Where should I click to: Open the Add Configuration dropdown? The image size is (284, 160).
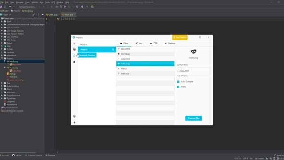pos(27,7)
